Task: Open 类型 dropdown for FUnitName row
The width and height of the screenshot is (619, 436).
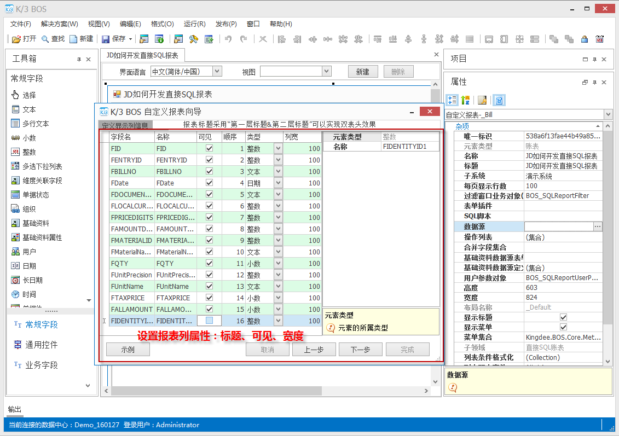Action: click(x=279, y=286)
